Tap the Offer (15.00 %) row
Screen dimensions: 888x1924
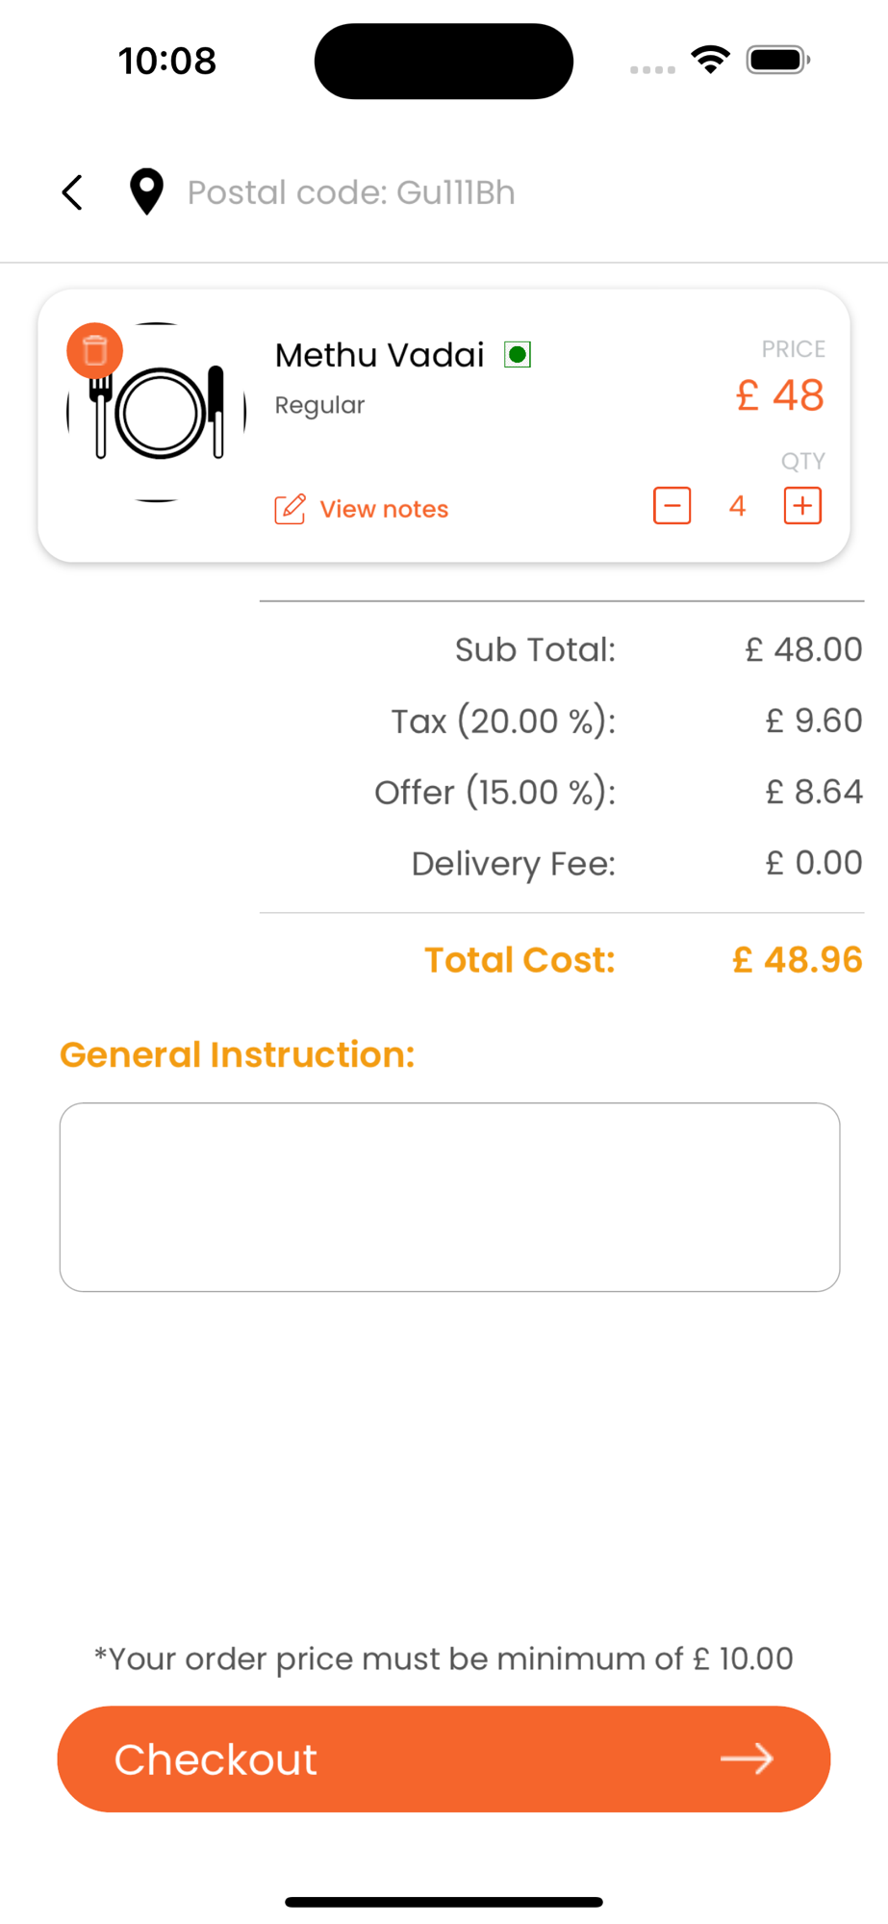tap(562, 792)
